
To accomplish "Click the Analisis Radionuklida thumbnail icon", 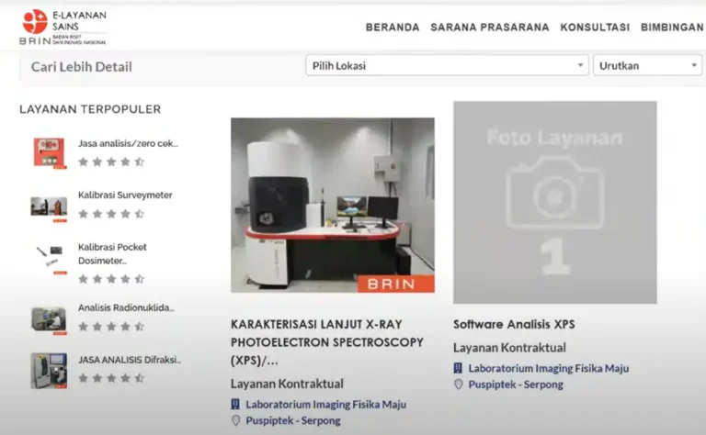I will [x=49, y=318].
